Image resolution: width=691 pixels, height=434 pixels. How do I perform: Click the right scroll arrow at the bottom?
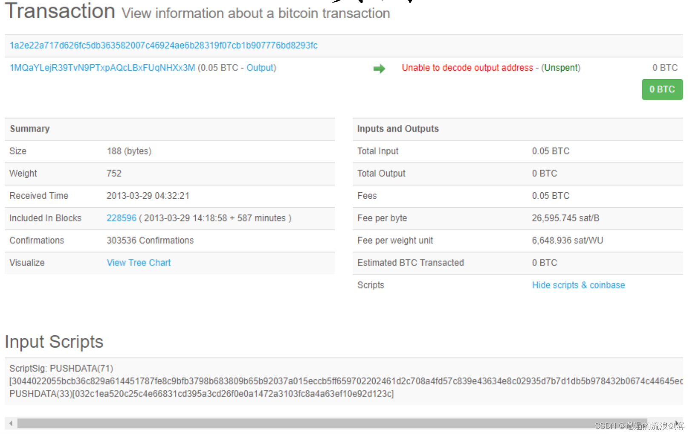677,423
